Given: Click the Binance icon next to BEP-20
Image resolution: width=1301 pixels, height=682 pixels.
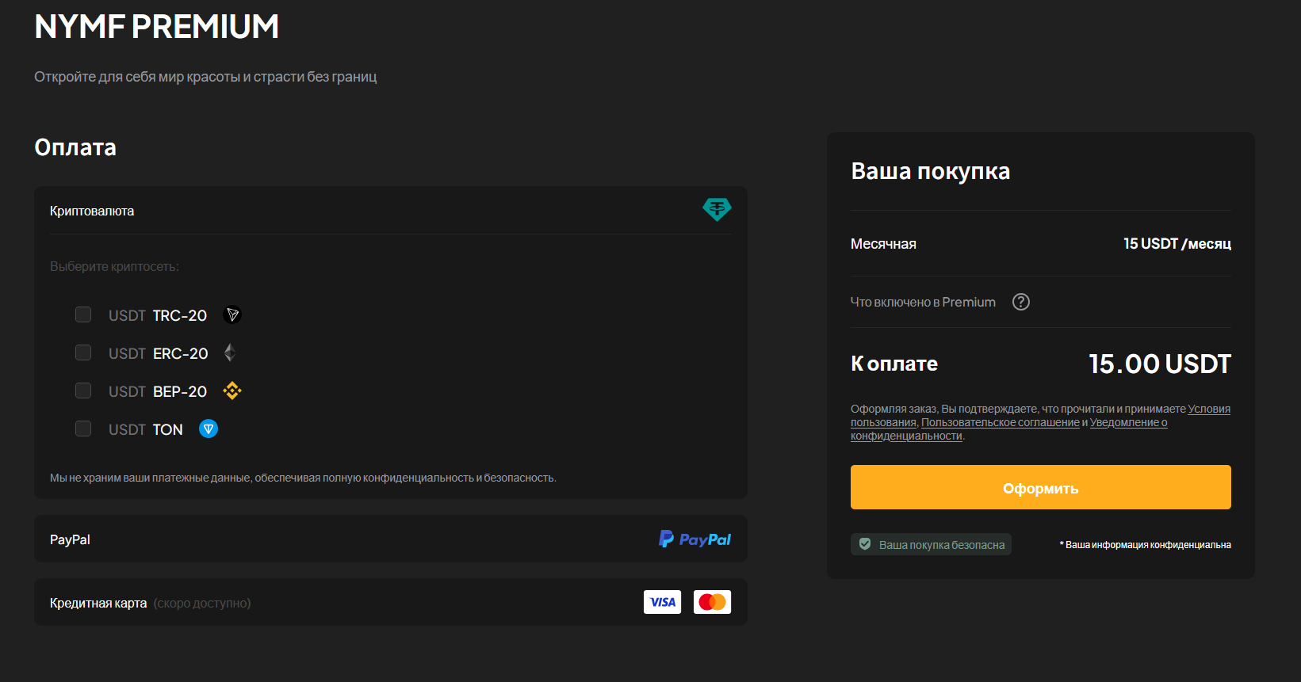Looking at the screenshot, I should pos(232,391).
